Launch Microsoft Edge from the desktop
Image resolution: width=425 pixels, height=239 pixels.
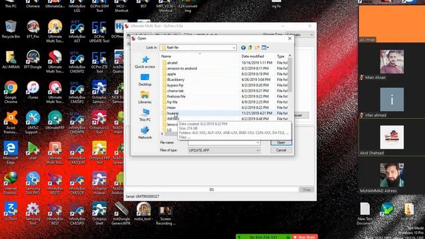click(x=11, y=153)
